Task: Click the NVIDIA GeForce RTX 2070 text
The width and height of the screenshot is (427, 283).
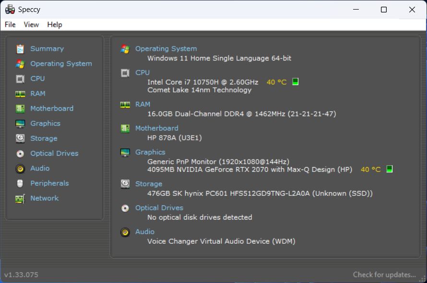Action: [249, 170]
